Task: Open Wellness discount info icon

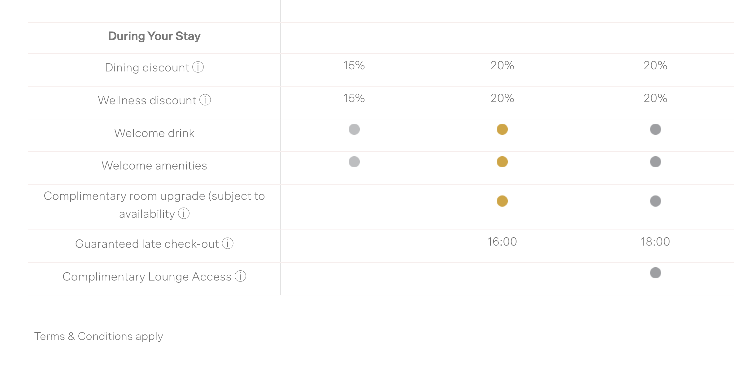Action: (205, 100)
